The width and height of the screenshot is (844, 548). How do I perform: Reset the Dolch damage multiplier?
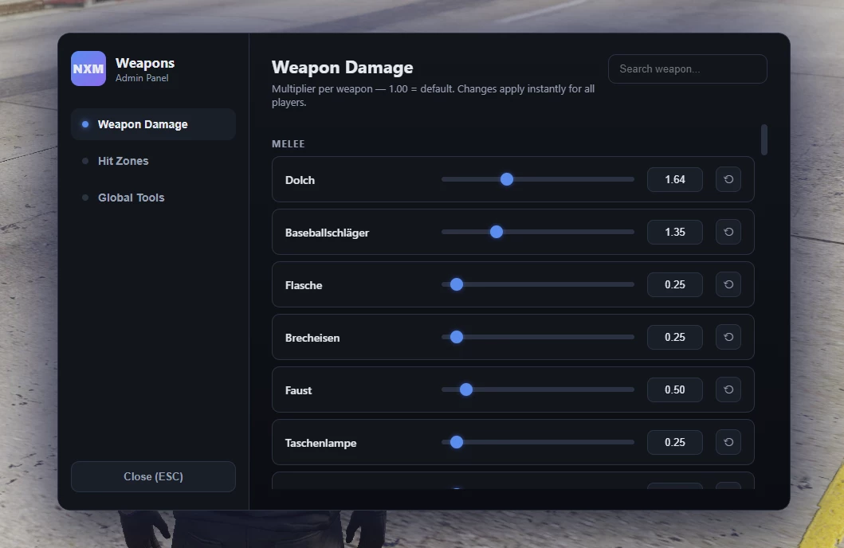click(728, 179)
